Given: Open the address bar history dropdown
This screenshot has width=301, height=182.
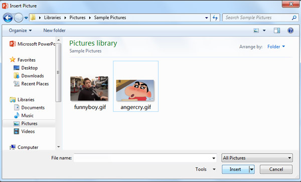Looking at the screenshot, I should pos(207,18).
